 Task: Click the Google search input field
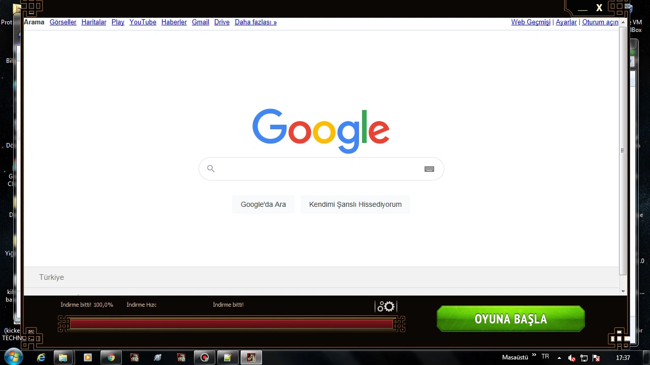click(321, 169)
